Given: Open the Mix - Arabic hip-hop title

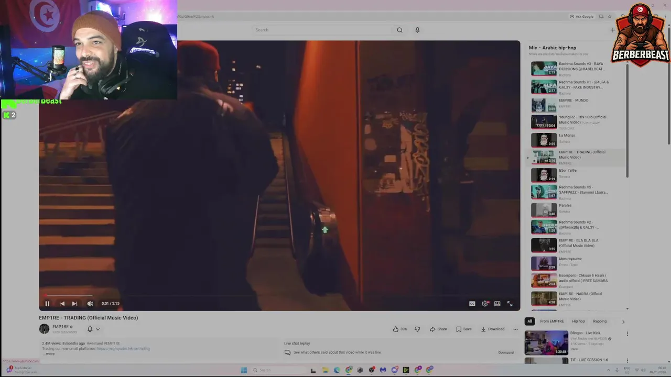Looking at the screenshot, I should pos(553,48).
